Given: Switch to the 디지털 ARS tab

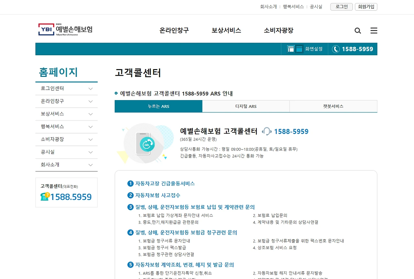Looking at the screenshot, I should 246,106.
